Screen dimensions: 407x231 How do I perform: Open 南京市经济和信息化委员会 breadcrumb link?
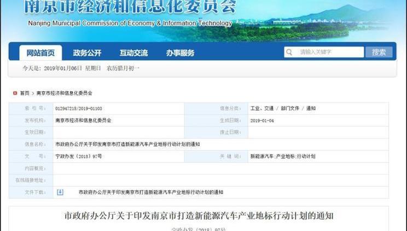(x=64, y=93)
